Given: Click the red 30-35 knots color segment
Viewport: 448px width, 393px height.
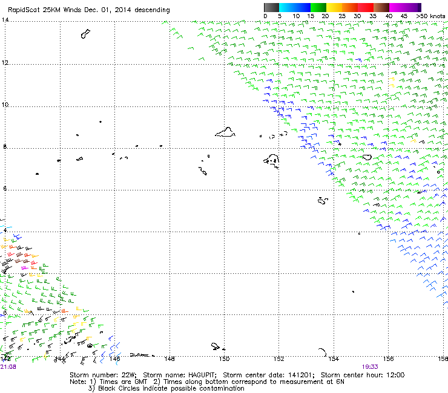Looking at the screenshot, I should click(366, 7).
